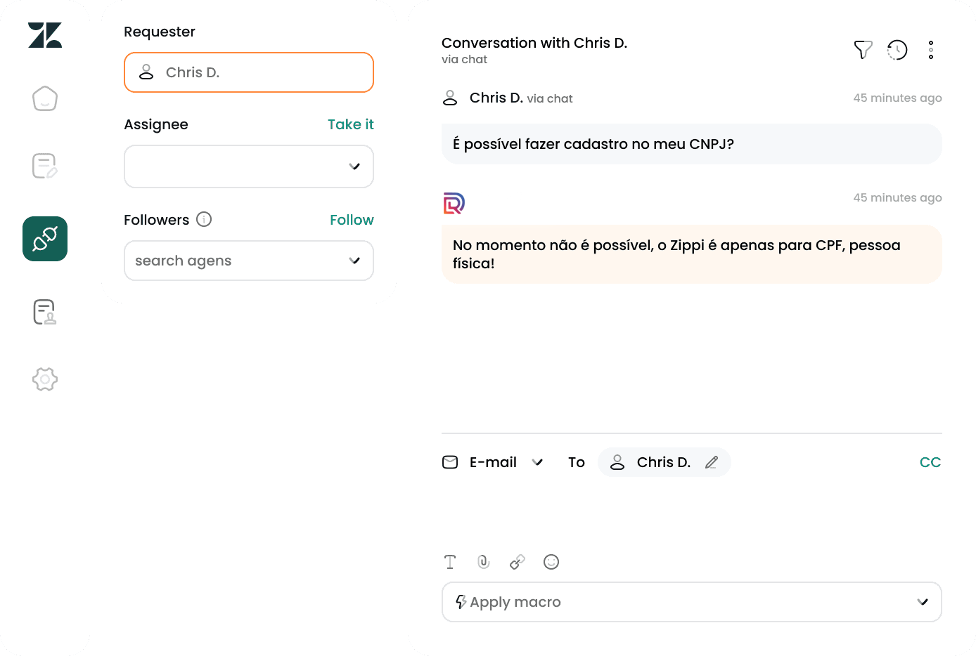Expand the Followers search agents dropdown
Viewport: 976px width, 656px height.
pos(249,261)
